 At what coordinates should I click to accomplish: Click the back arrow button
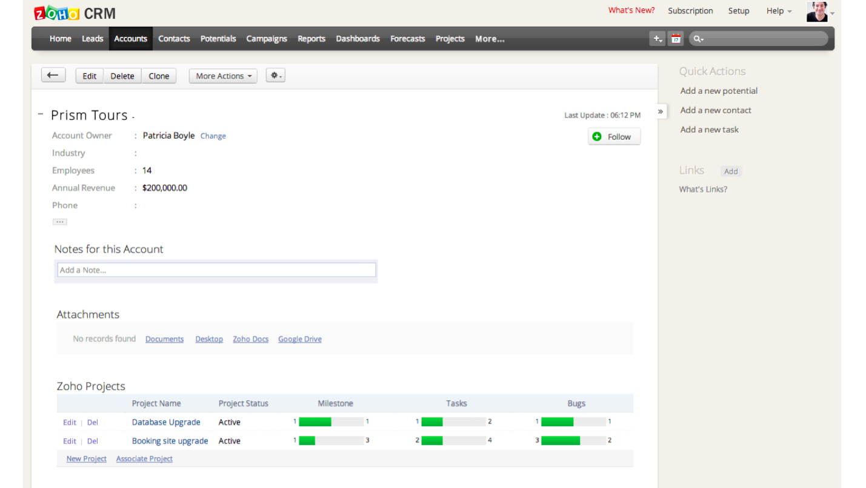click(53, 75)
